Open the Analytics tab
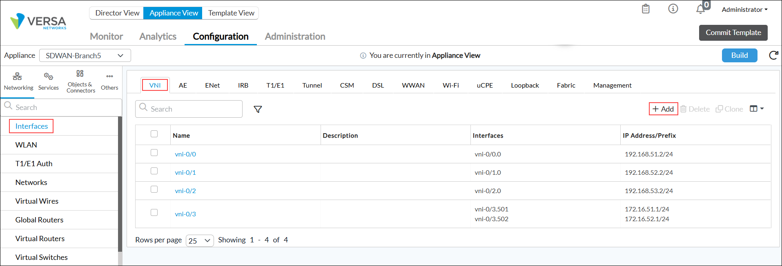782x266 pixels. pyautogui.click(x=158, y=37)
